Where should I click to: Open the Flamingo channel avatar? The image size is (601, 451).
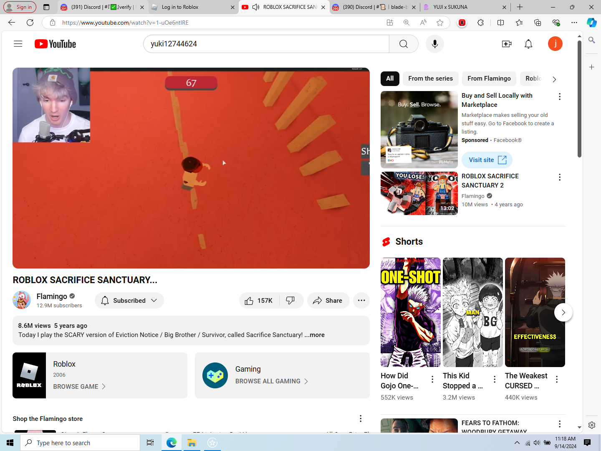click(22, 300)
